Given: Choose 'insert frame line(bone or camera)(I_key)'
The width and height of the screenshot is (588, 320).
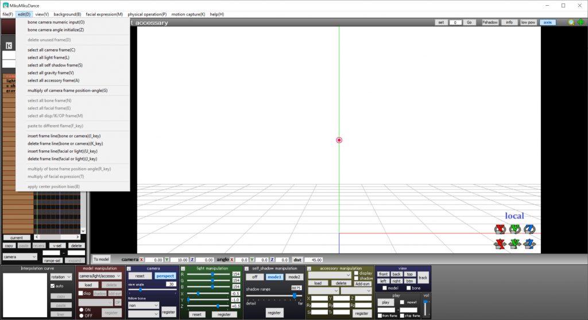Looking at the screenshot, I should [x=64, y=136].
